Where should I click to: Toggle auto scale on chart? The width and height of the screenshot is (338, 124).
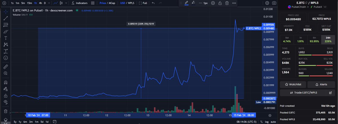[273, 122]
